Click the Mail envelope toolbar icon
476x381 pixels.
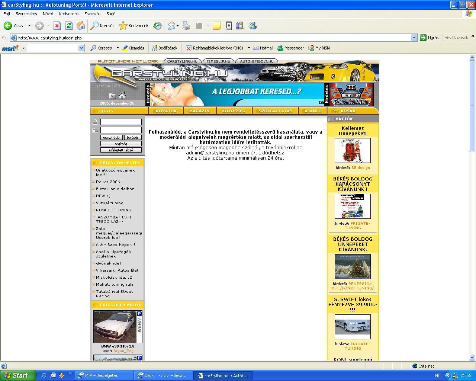click(171, 26)
